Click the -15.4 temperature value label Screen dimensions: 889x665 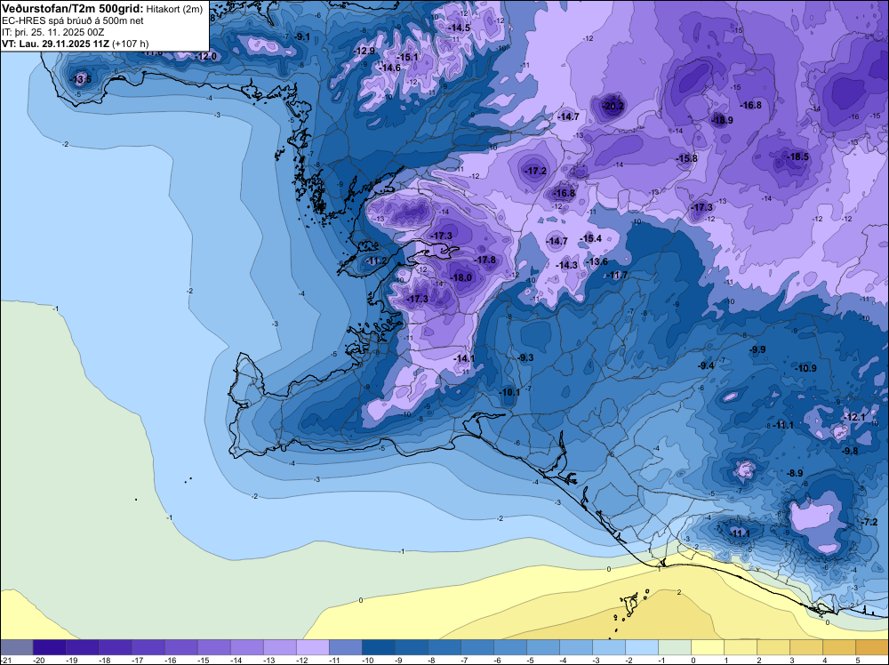[x=591, y=238]
